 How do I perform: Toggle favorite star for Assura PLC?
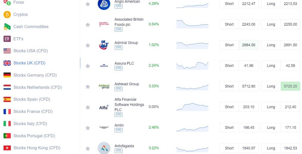pyautogui.click(x=88, y=66)
